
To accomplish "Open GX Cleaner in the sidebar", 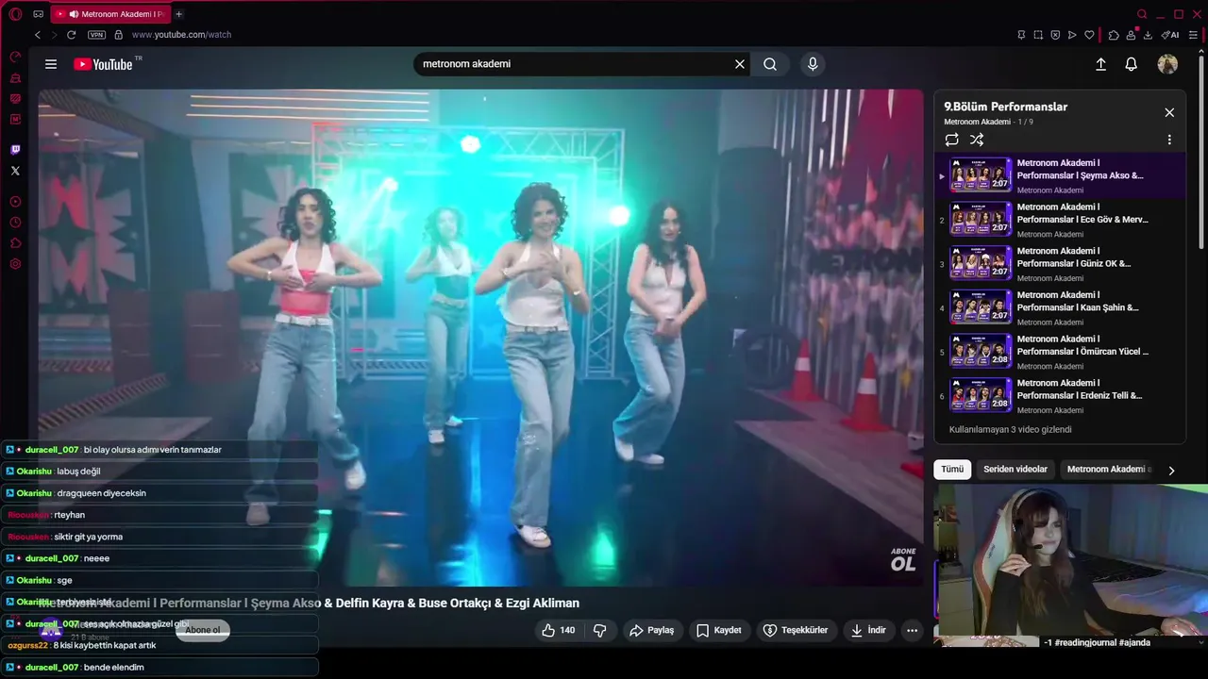I will click(15, 77).
